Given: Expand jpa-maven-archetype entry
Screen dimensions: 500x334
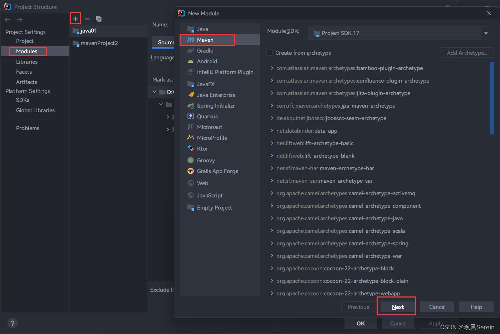Looking at the screenshot, I should tap(272, 106).
